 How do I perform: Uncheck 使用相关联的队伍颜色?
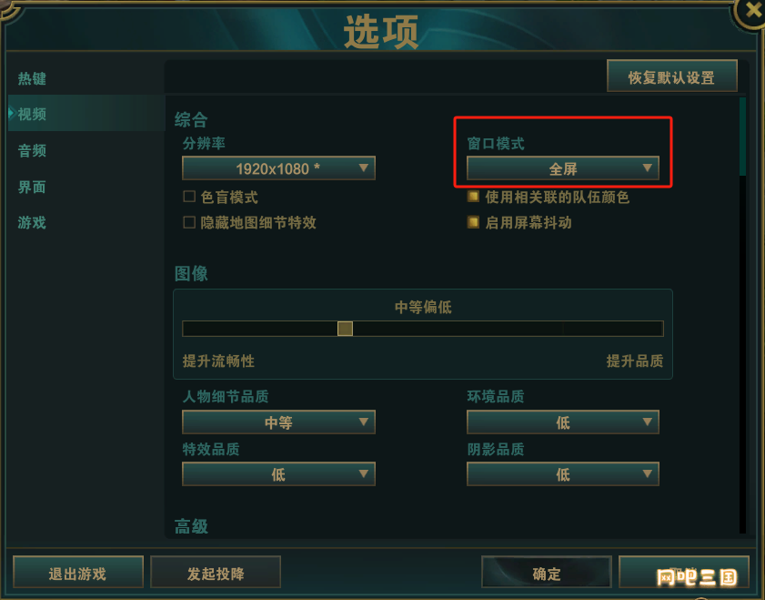473,197
